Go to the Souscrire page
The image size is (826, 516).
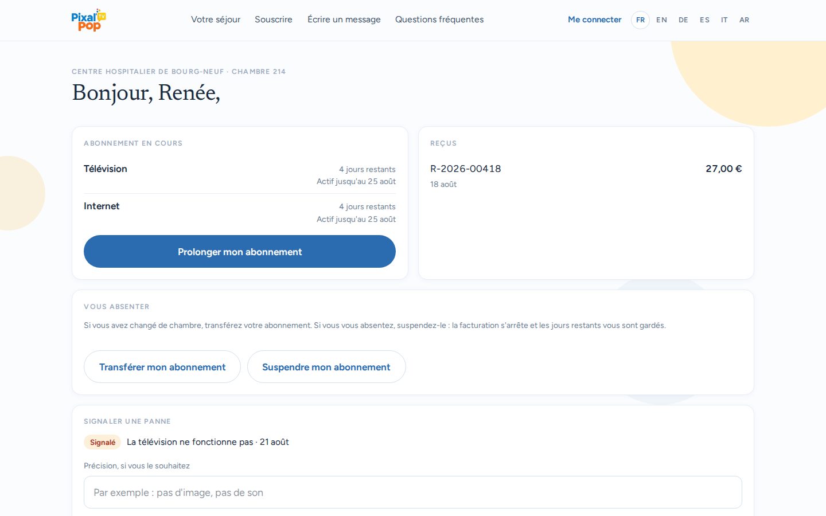(274, 19)
